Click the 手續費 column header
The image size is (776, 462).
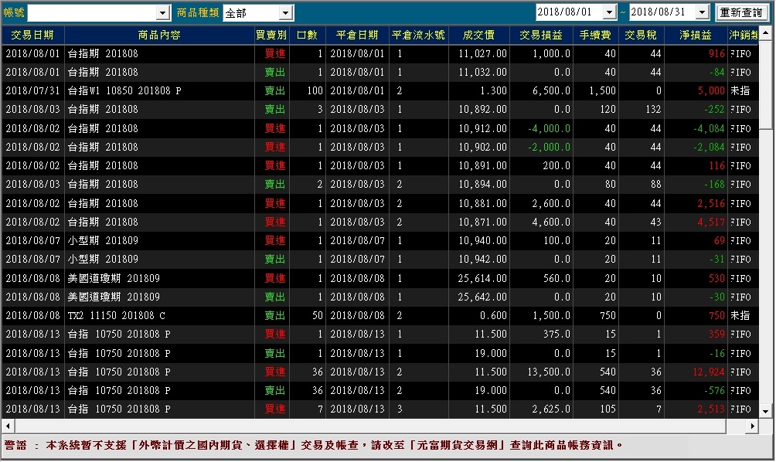[596, 35]
